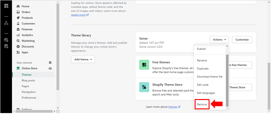Click external link icon beside themes link
The height and width of the screenshot is (114, 271).
click(179, 107)
